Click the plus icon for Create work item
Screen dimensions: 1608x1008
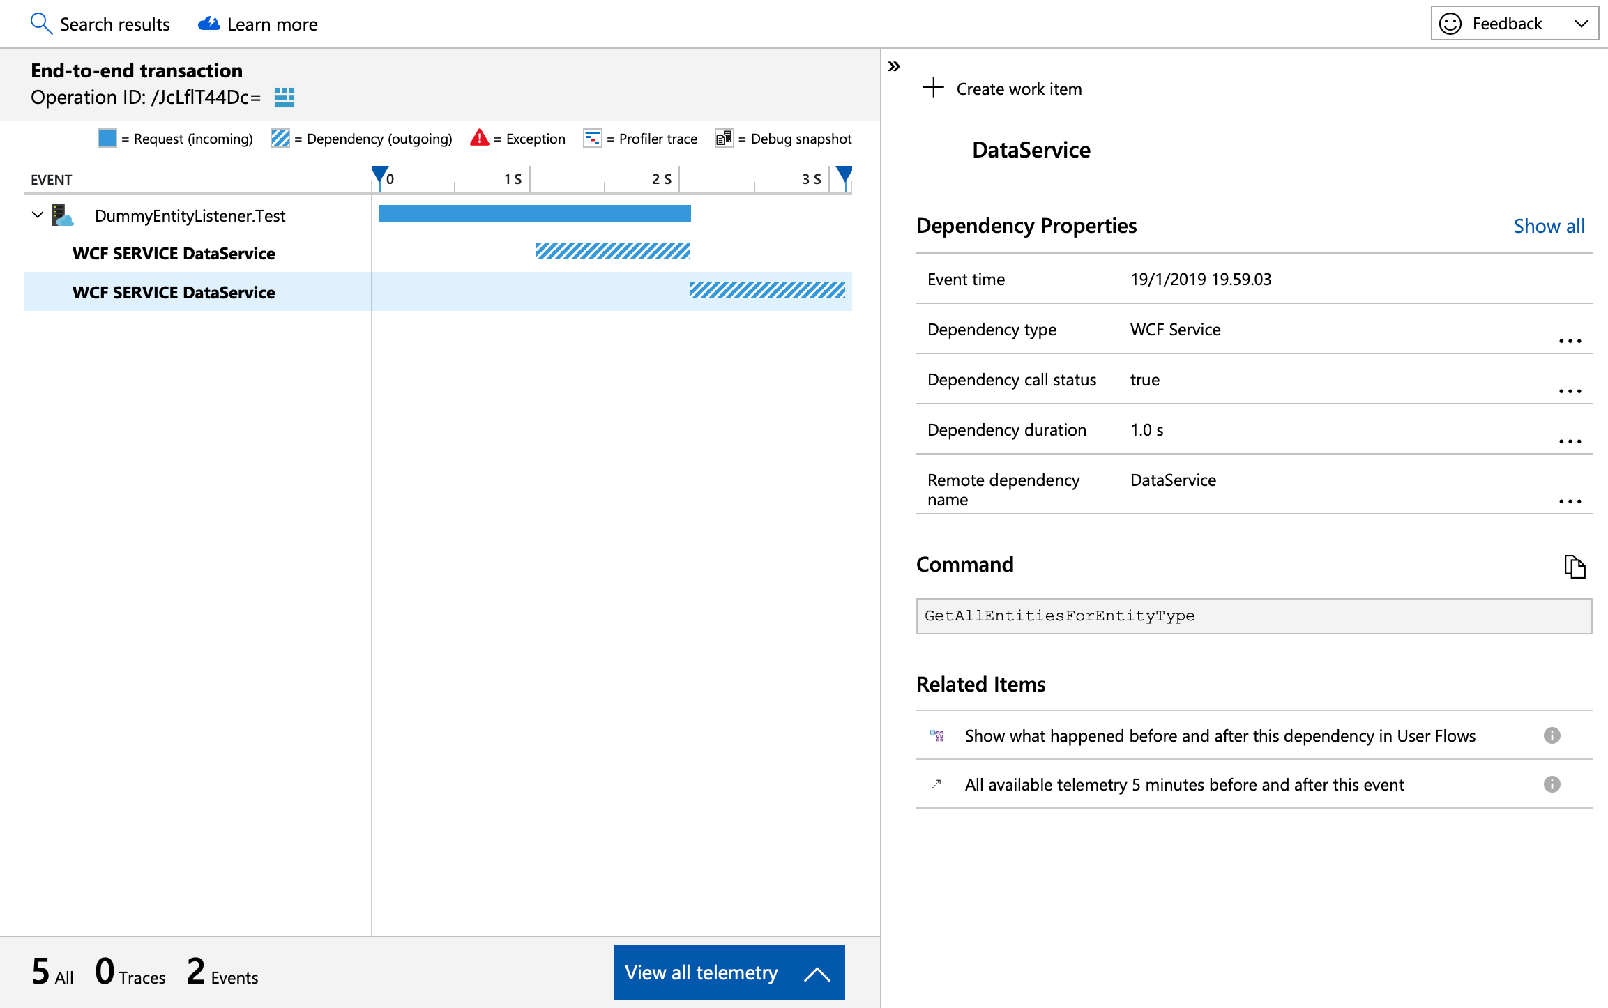tap(933, 88)
